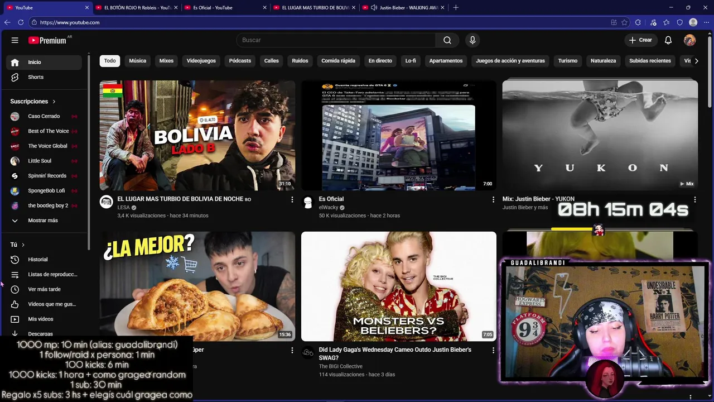Open a new browser tab
Image resolution: width=714 pixels, height=402 pixels.
pos(456,8)
